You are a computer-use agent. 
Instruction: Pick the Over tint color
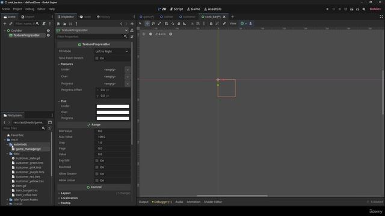[112, 112]
